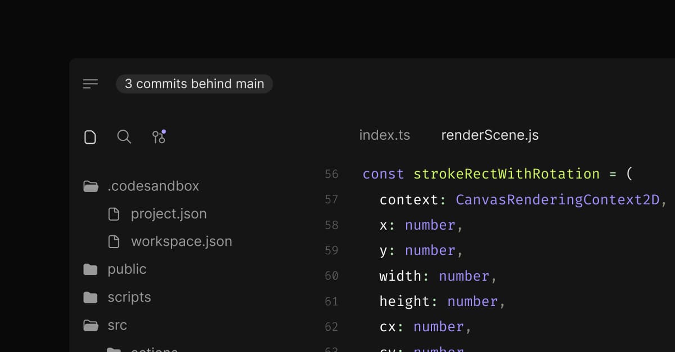
Task: Open the search panel
Action: pos(124,136)
